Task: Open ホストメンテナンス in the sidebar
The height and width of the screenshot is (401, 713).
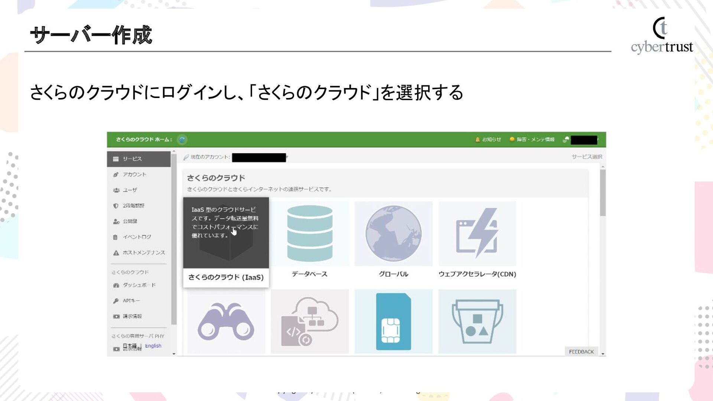Action: (139, 252)
